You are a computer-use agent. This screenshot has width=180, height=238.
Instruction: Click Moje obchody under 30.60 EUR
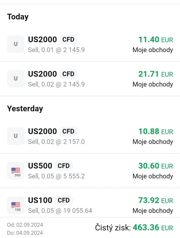[x=153, y=176]
